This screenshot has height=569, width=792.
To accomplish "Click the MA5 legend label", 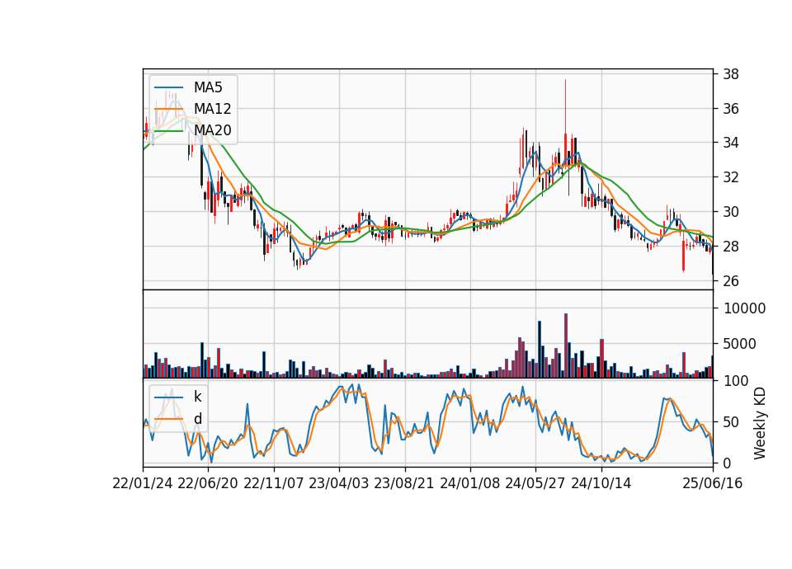I will click(x=208, y=87).
